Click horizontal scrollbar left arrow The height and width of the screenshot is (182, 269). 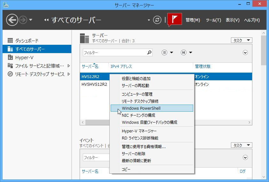coord(83,122)
